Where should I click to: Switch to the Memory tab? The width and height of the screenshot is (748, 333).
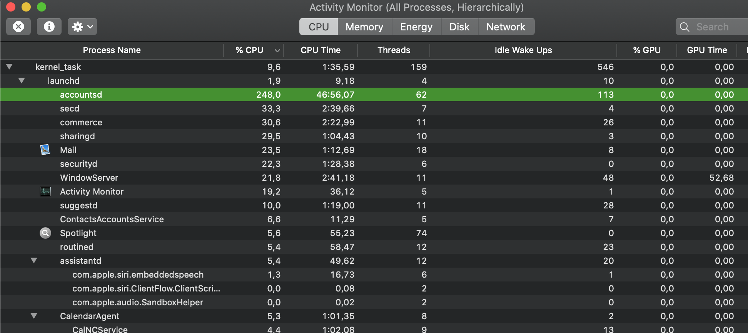pos(364,27)
